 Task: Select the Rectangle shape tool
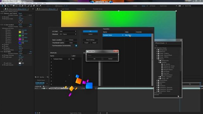point(20,6)
